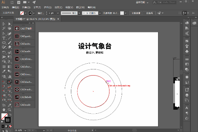Open the workspace switcher dropdown
198x132 pixels.
(142, 2)
